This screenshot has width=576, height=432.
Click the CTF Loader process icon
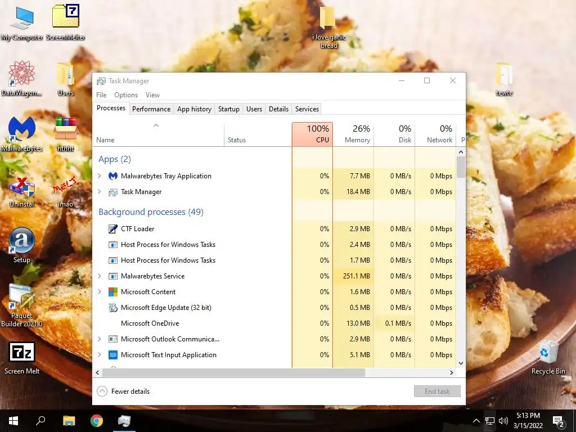tap(112, 229)
